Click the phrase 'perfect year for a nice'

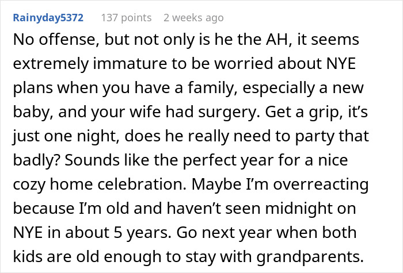click(265, 160)
